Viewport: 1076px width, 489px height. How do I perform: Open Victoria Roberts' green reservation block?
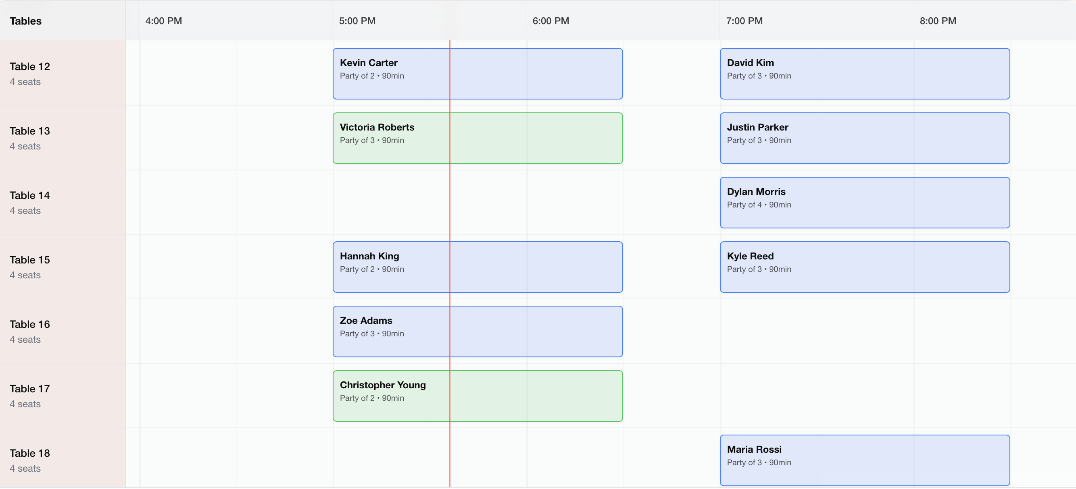(477, 138)
